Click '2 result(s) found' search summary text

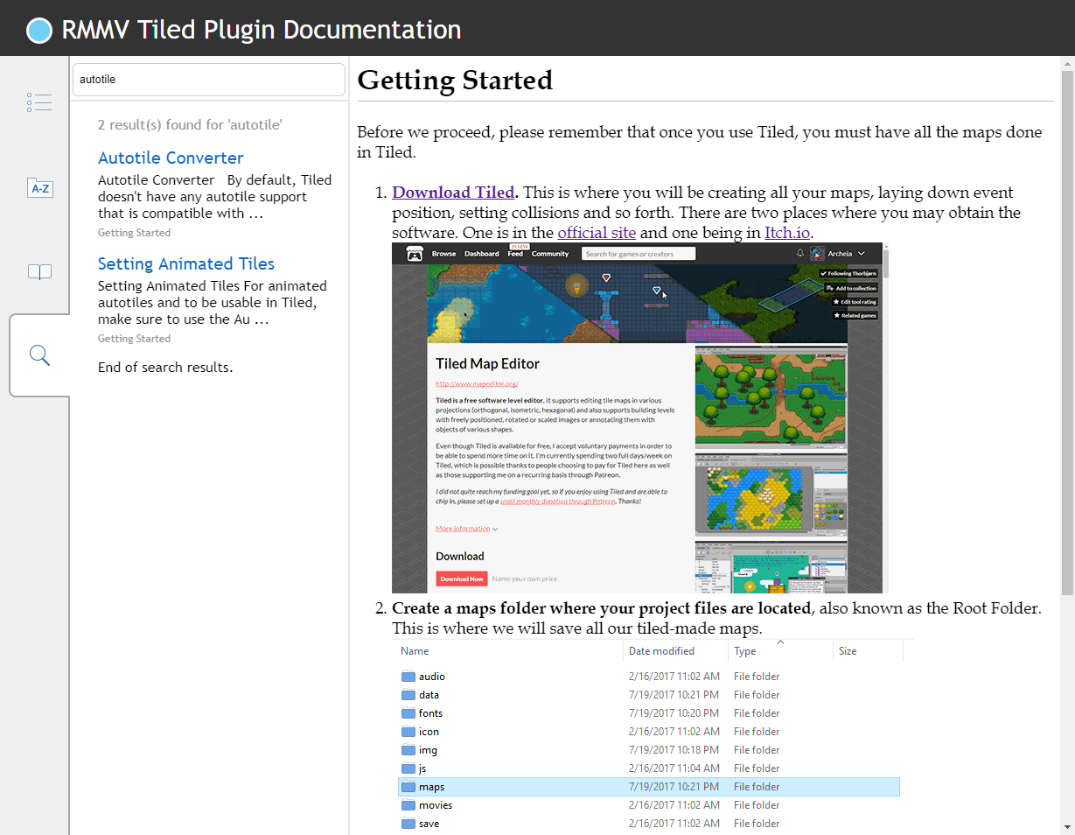coord(190,125)
